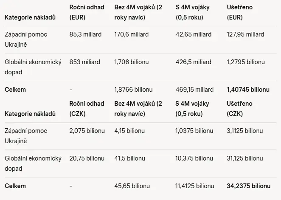Click the '170,6 miliard' cell
The height and width of the screenshot is (200, 281).
(132, 34)
